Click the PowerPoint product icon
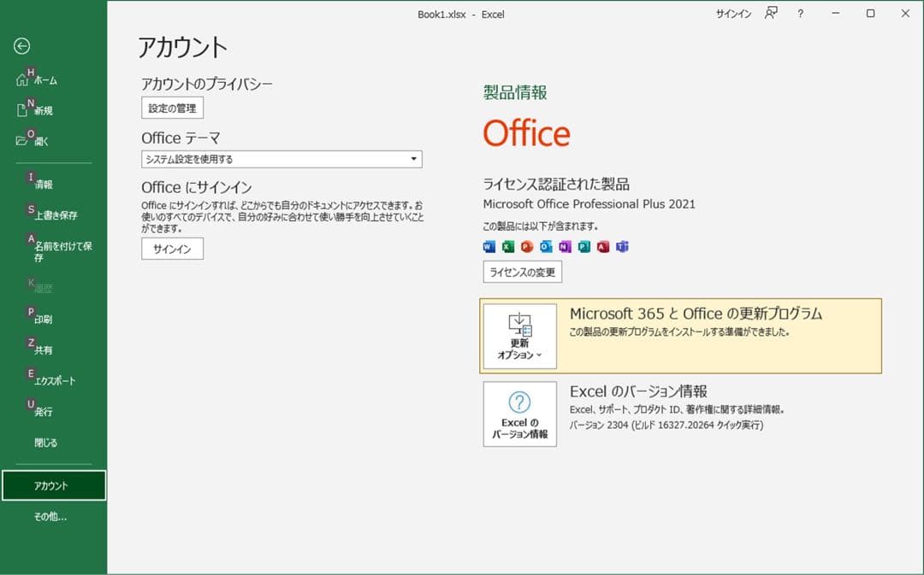This screenshot has width=924, height=575. 527,246
